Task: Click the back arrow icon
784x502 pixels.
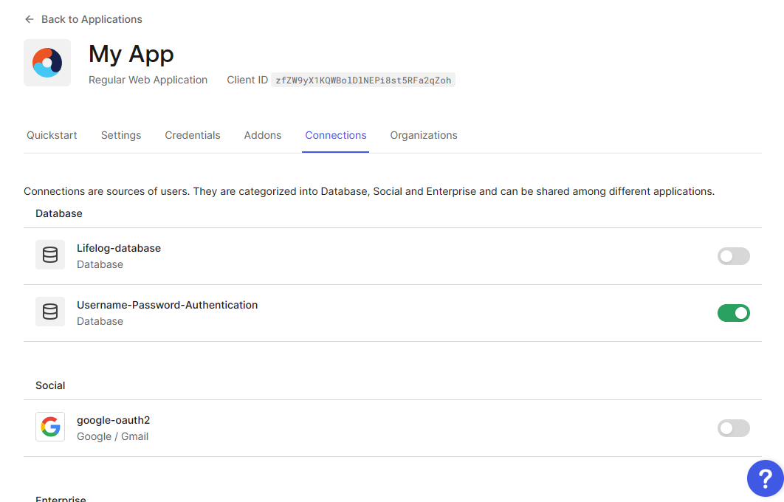Action: 30,19
